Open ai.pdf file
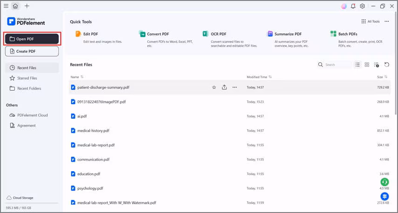Image resolution: width=398 pixels, height=213 pixels. pos(230,116)
